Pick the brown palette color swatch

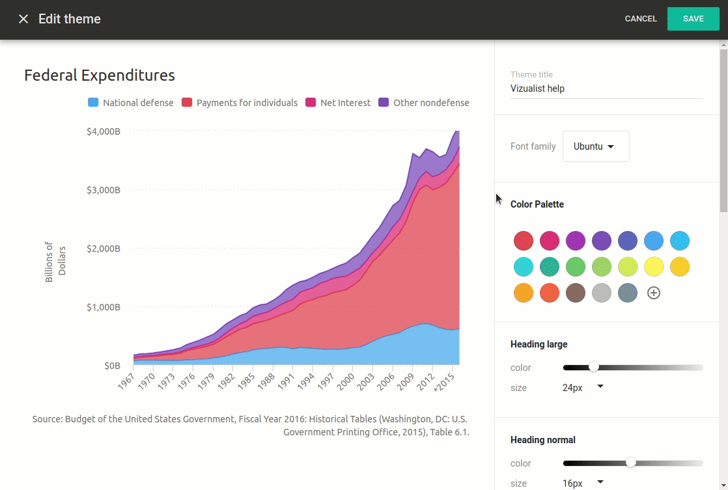tap(576, 293)
